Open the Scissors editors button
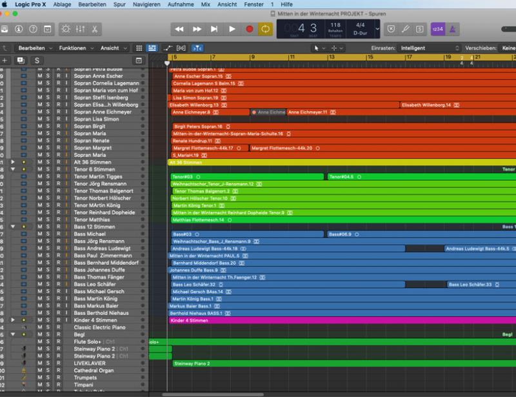The width and height of the screenshot is (516, 397). pyautogui.click(x=95, y=29)
